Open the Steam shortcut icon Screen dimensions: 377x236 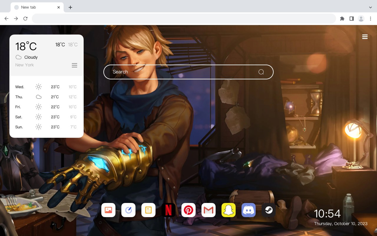[269, 210]
